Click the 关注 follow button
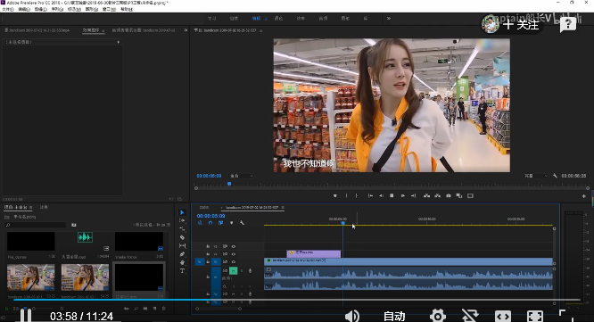The image size is (594, 322). point(521,25)
